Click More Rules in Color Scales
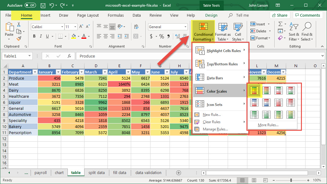Viewport: 327px width, 184px height. 268,125
